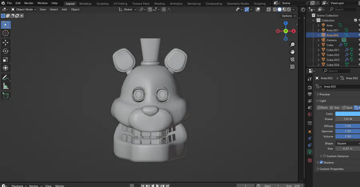Switch to material preview shading
The height and width of the screenshot is (187, 360).
pos(284,10)
